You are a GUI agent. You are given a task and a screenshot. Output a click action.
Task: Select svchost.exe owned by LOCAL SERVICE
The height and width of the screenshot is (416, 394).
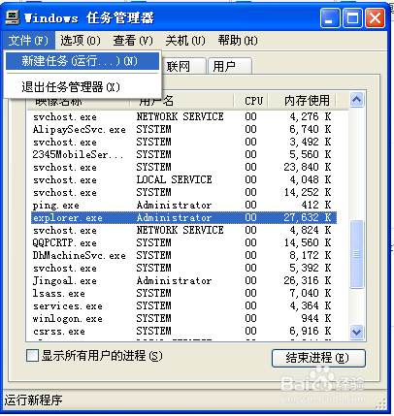pyautogui.click(x=183, y=179)
